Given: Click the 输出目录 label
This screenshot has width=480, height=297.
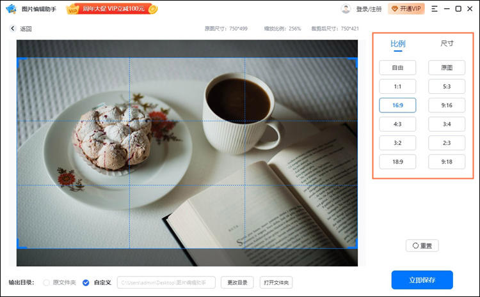Looking at the screenshot, I should click(x=21, y=282).
